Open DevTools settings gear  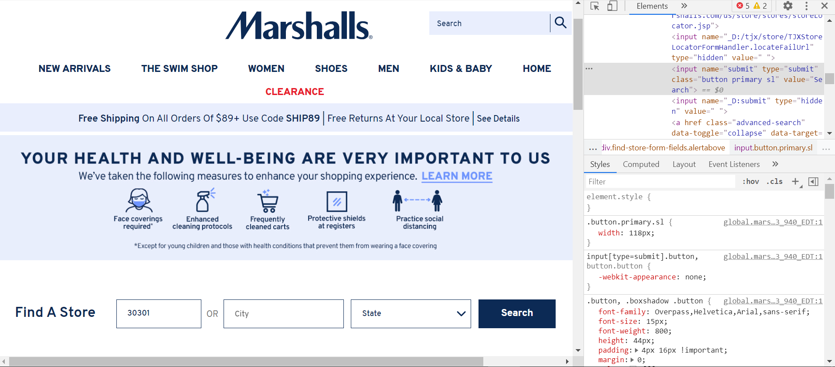pos(788,6)
